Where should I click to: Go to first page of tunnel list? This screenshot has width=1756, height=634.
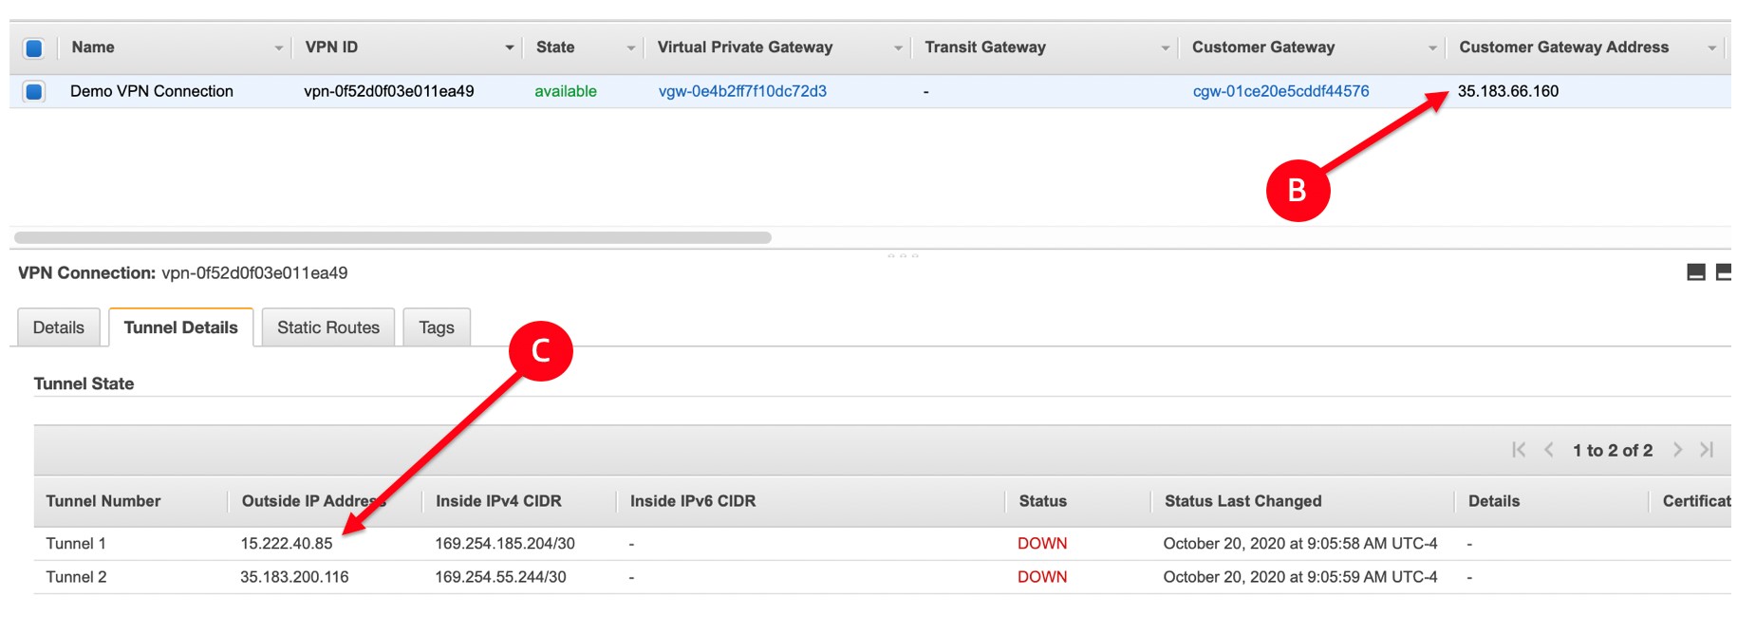point(1519,450)
